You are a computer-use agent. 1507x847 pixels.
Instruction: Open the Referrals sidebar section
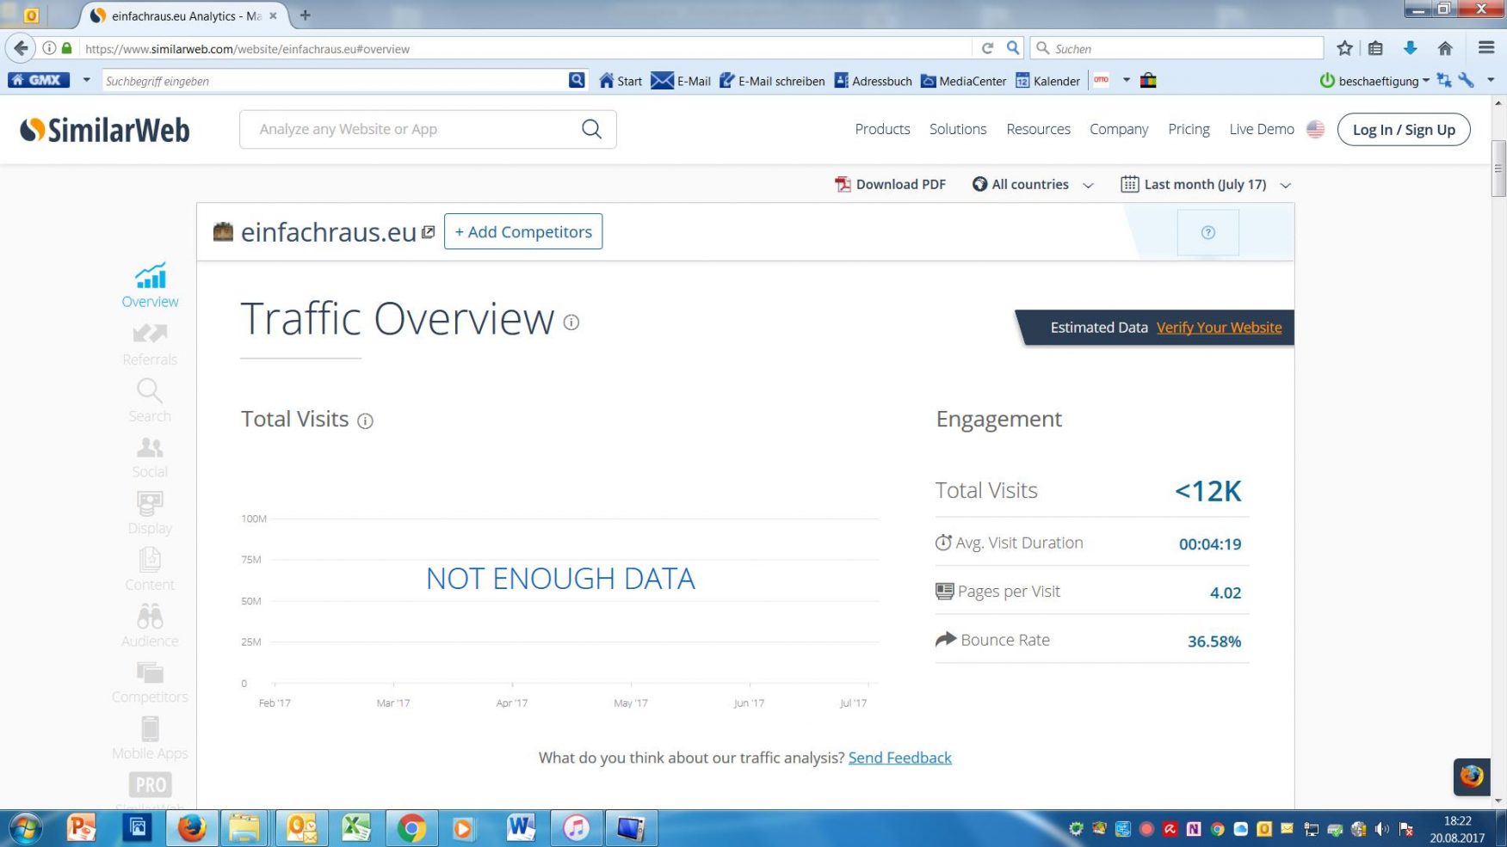click(150, 344)
